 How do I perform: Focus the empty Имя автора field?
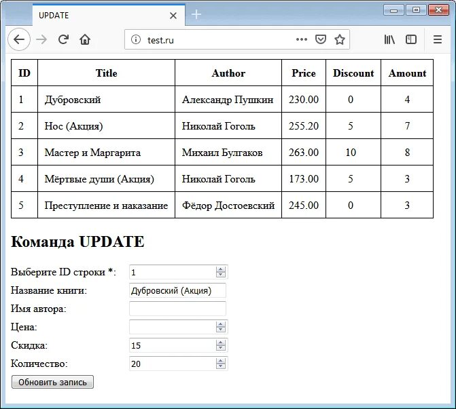pyautogui.click(x=177, y=309)
